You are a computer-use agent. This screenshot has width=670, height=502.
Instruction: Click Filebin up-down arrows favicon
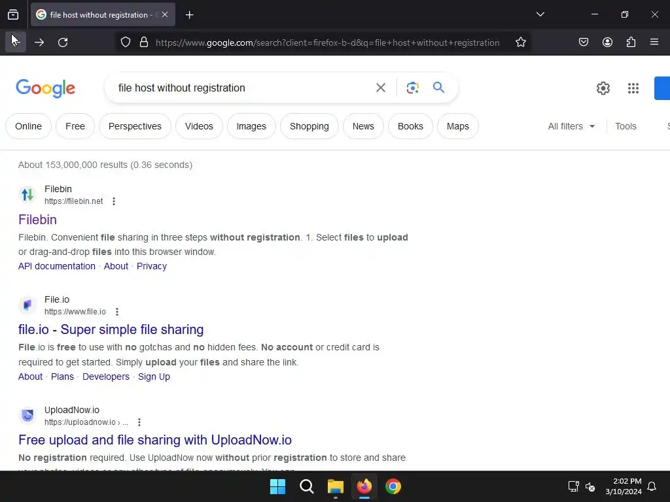27,195
